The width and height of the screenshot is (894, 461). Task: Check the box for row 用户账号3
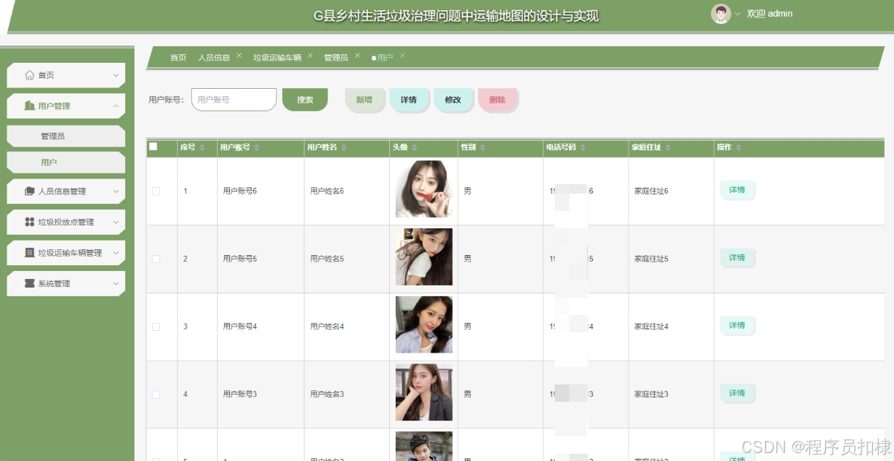click(156, 395)
